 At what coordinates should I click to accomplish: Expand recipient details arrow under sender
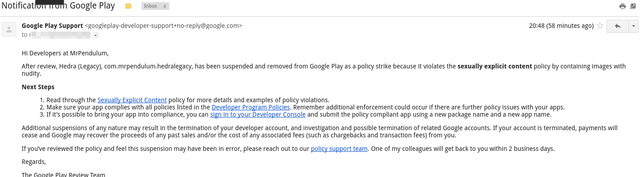(96, 35)
